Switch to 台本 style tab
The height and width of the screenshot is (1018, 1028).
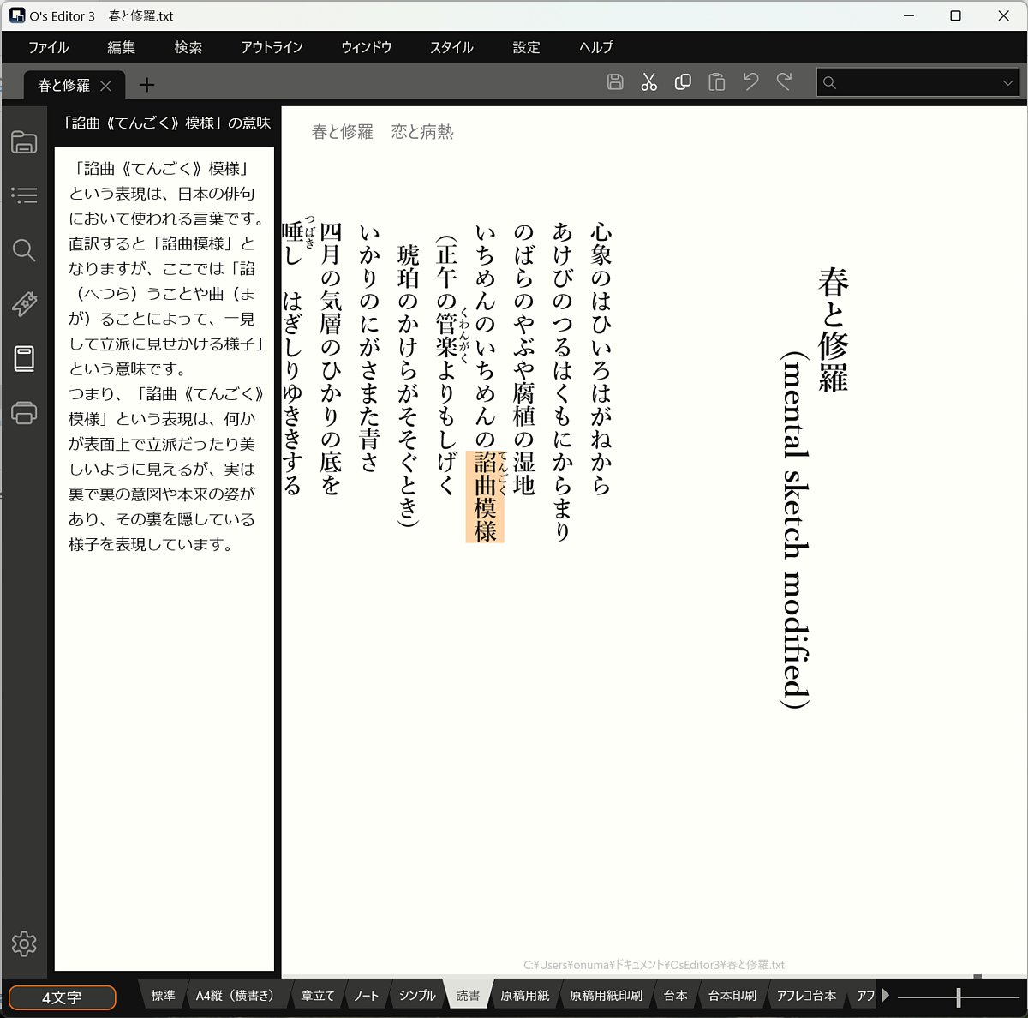(x=675, y=995)
